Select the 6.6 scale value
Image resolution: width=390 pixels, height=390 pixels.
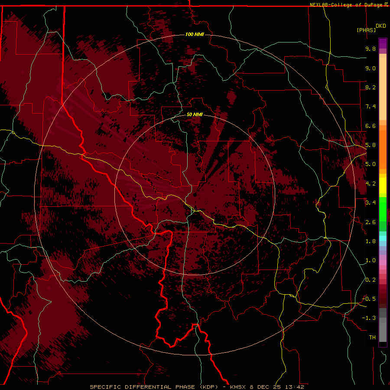click(370, 126)
